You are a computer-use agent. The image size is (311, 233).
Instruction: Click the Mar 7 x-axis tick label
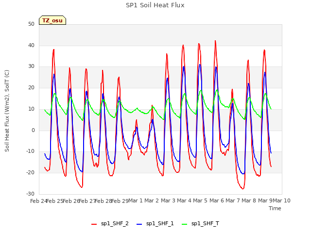point(233,200)
